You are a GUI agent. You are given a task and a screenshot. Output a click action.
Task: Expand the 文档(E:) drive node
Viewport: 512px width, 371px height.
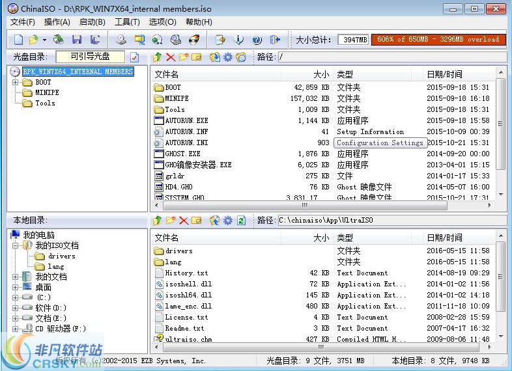(x=15, y=318)
